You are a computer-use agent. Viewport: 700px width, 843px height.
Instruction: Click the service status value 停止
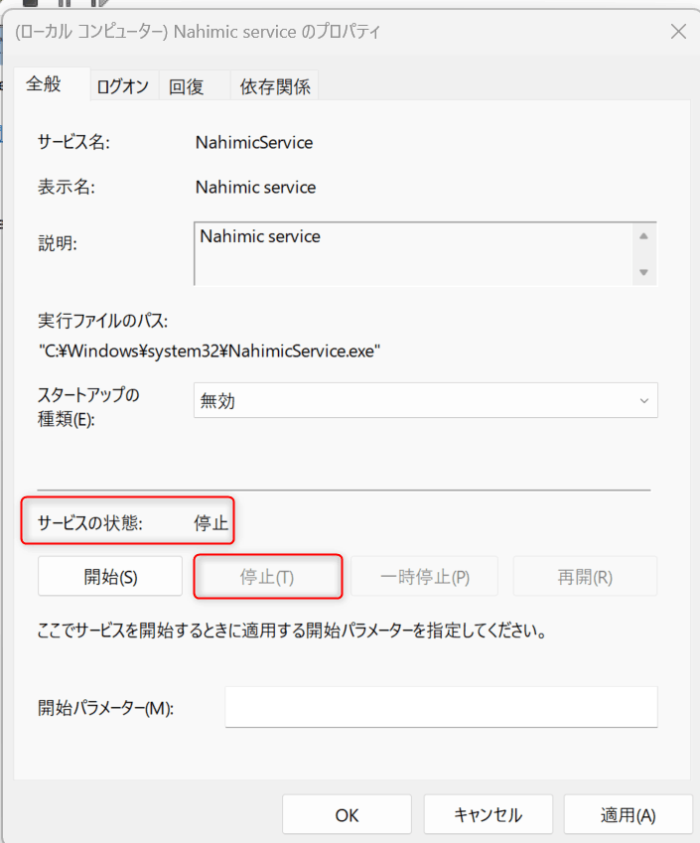[x=210, y=522]
